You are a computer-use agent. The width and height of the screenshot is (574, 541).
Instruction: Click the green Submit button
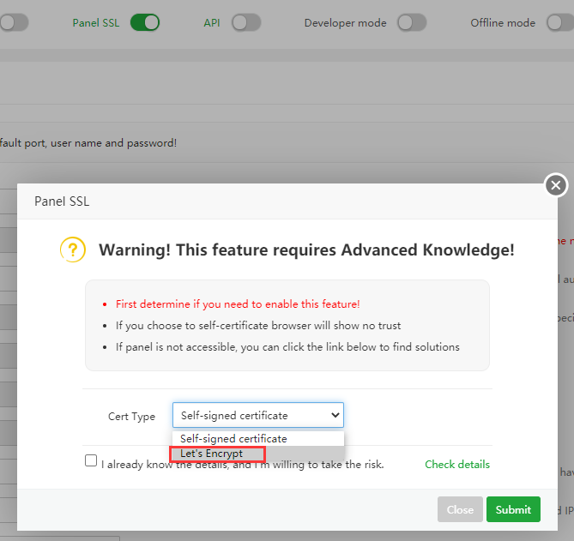[513, 509]
